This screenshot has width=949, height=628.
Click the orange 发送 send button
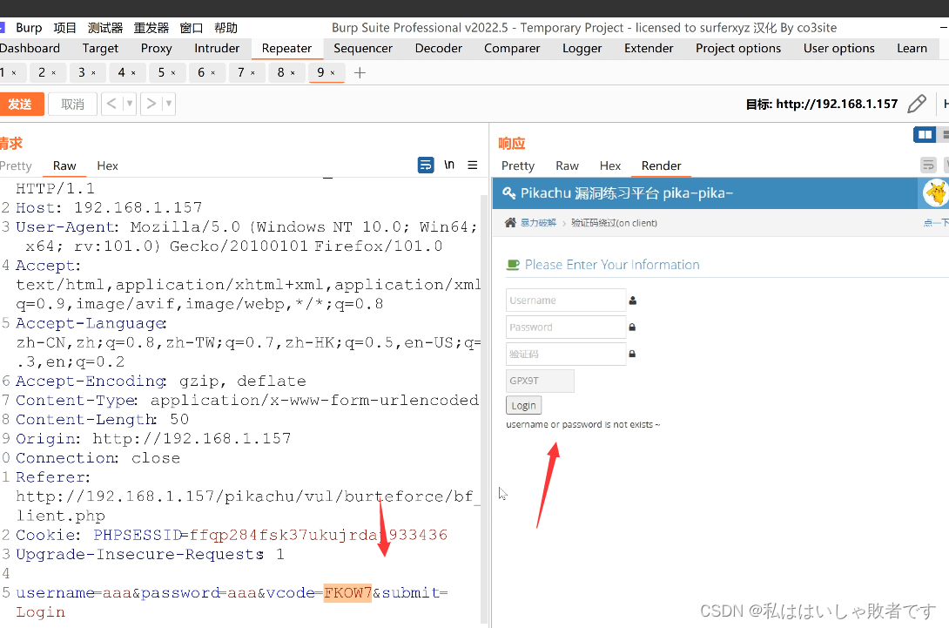21,105
